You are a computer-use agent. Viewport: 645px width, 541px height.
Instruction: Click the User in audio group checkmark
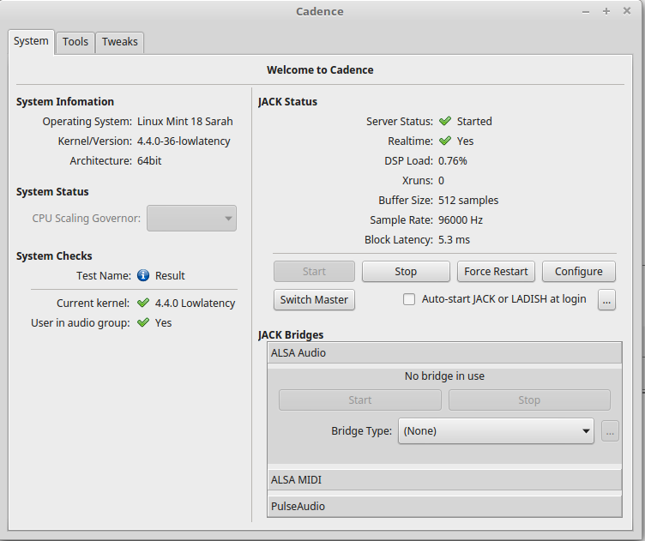[x=143, y=322]
